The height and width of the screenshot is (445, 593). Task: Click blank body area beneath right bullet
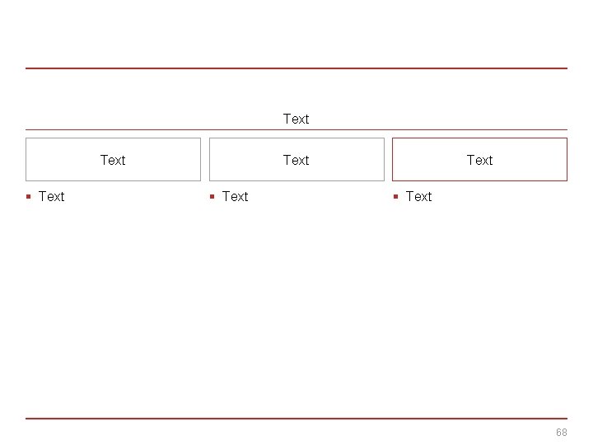[479, 305]
